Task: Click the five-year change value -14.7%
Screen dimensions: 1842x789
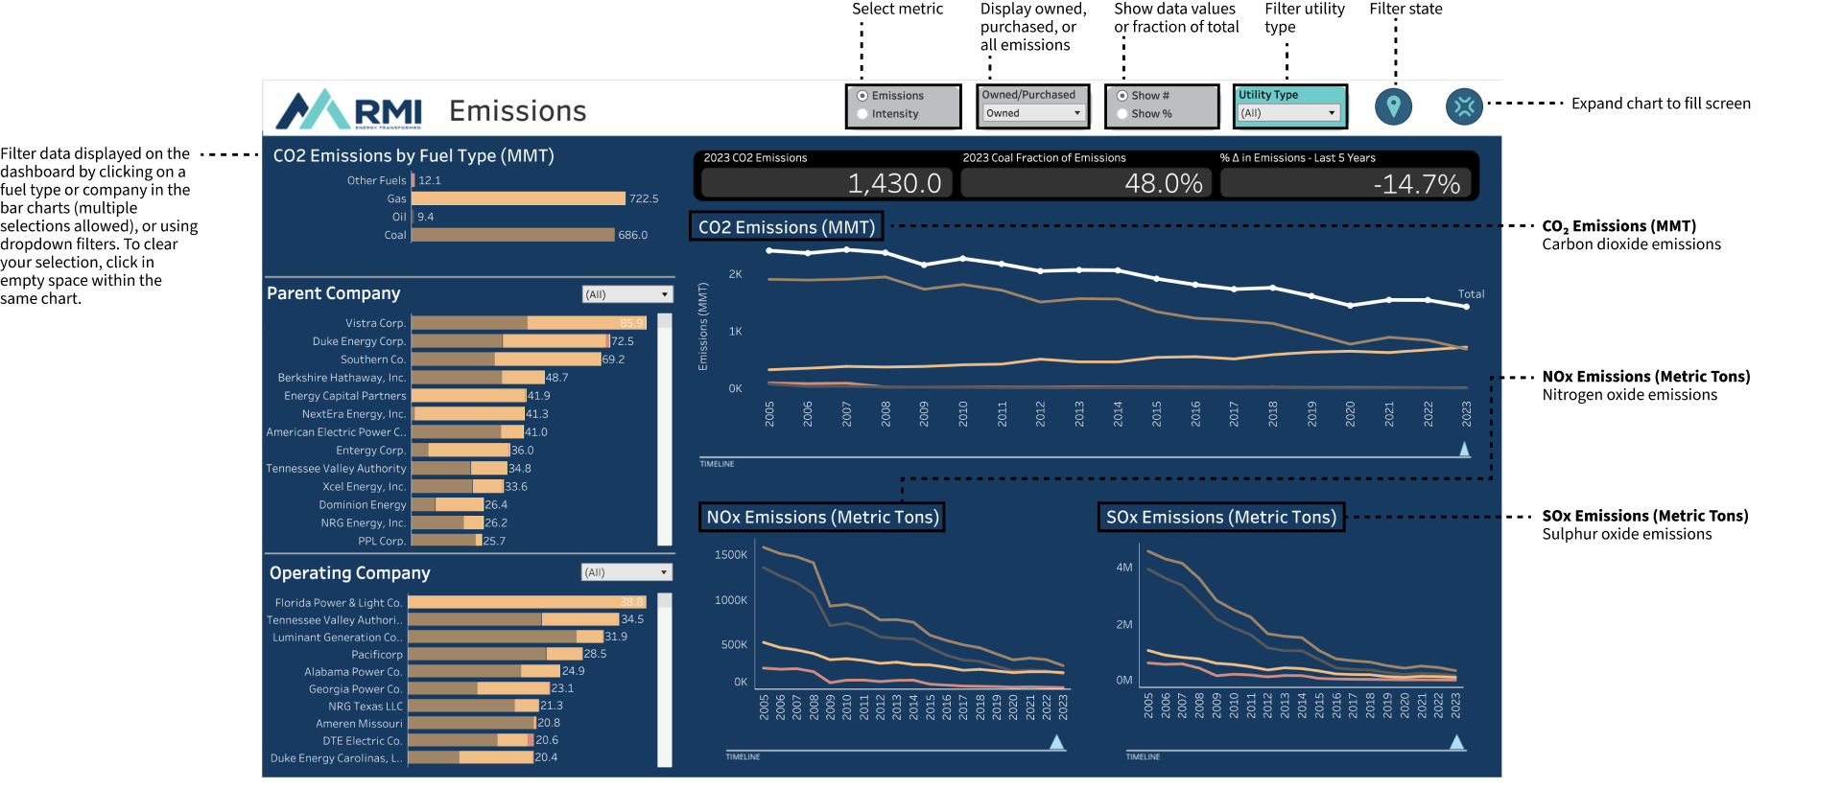Action: (x=1417, y=184)
